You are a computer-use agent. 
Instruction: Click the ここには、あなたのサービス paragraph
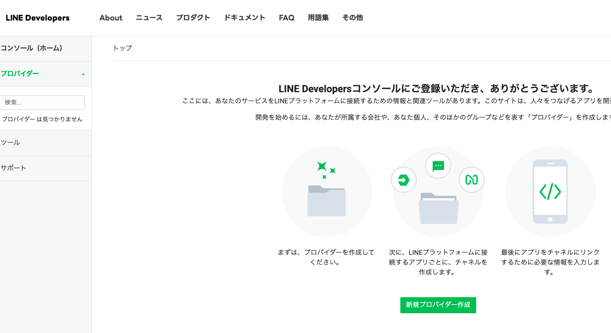pyautogui.click(x=397, y=101)
